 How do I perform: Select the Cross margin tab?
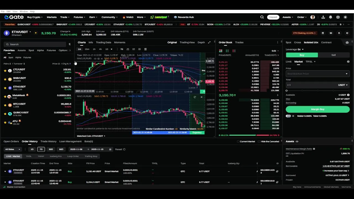(297, 42)
